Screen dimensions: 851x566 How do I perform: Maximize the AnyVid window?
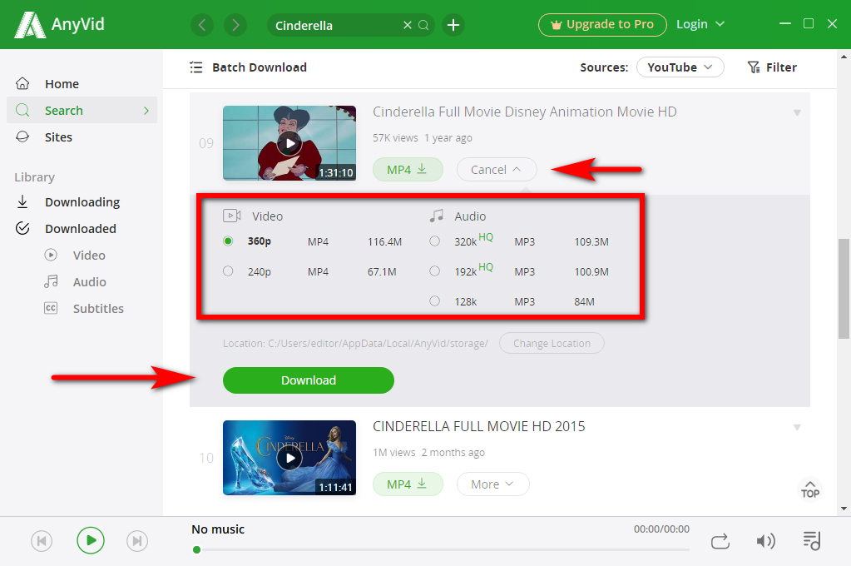pyautogui.click(x=808, y=24)
